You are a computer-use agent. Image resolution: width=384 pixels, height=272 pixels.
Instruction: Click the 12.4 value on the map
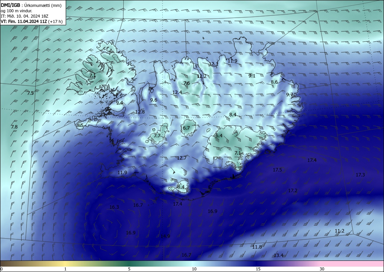point(177,92)
